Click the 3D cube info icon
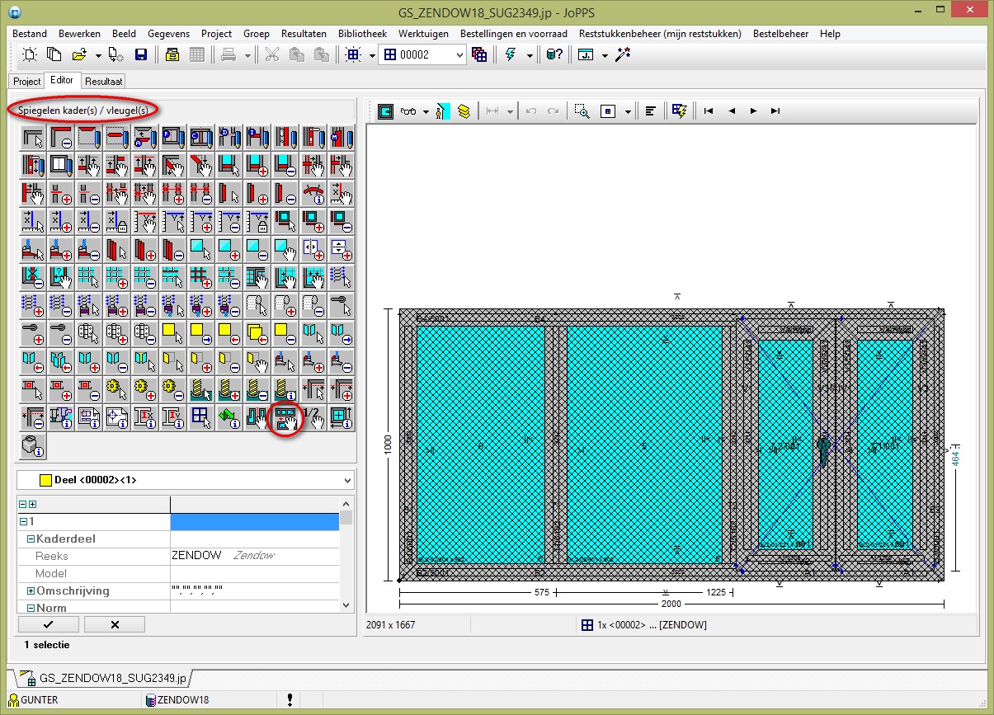The height and width of the screenshot is (715, 994). click(x=33, y=445)
